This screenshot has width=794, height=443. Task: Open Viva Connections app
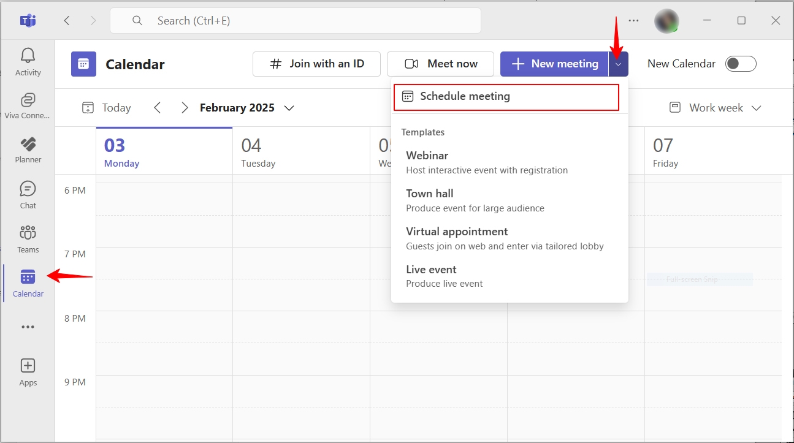(x=28, y=106)
